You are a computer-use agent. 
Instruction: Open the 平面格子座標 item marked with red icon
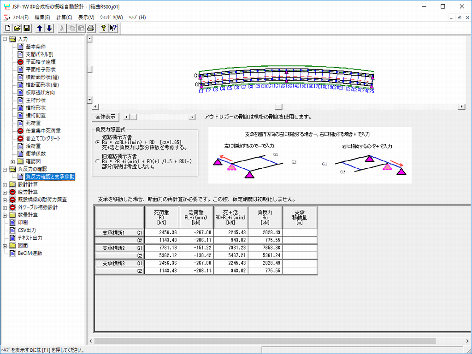[41, 62]
